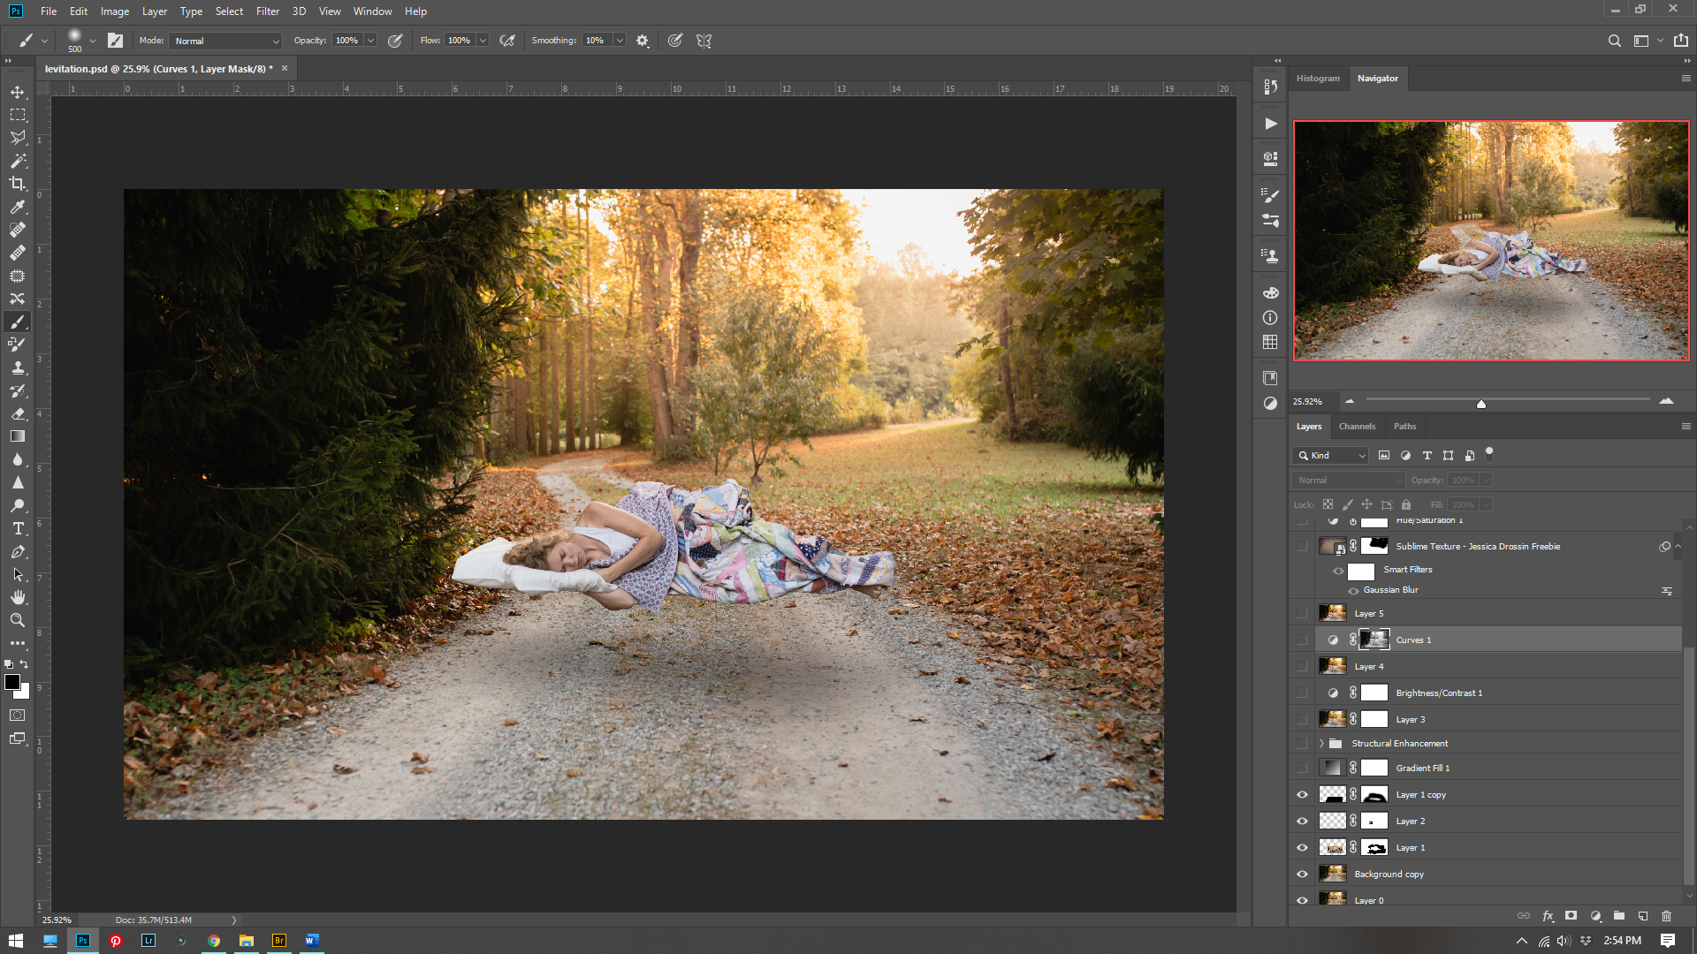
Task: Open brush settings gear in options bar
Action: point(643,41)
